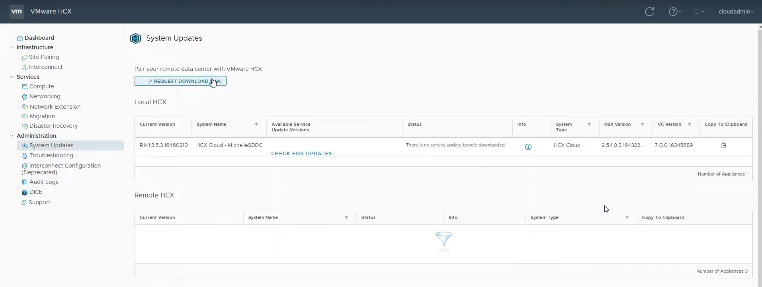Click the Migration icon in sidebar
Image resolution: width=762 pixels, height=287 pixels.
(x=25, y=117)
